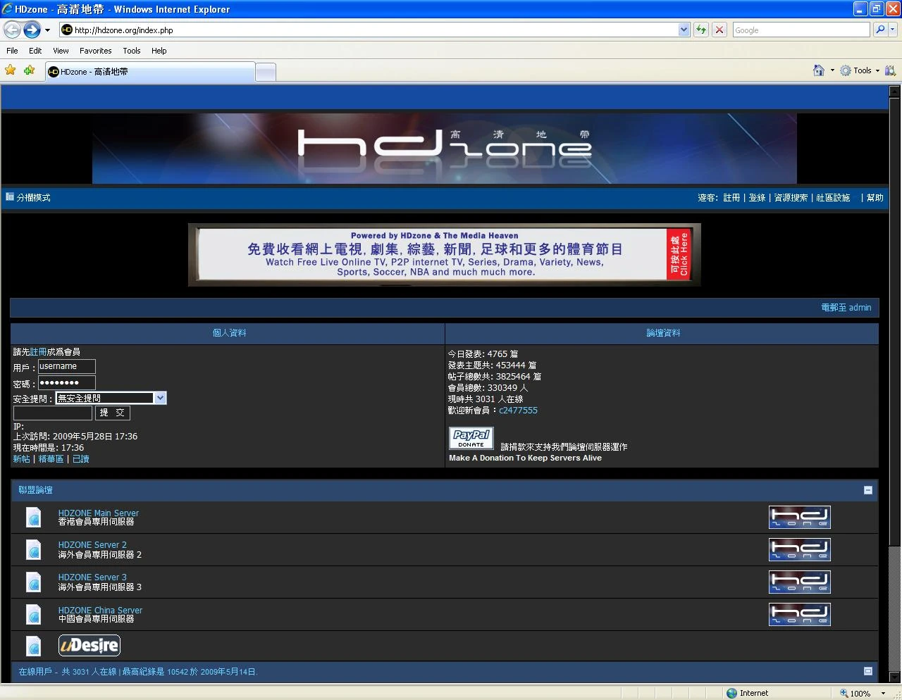The image size is (902, 700).
Task: Open the 幫助 help link
Action: pyautogui.click(x=875, y=198)
